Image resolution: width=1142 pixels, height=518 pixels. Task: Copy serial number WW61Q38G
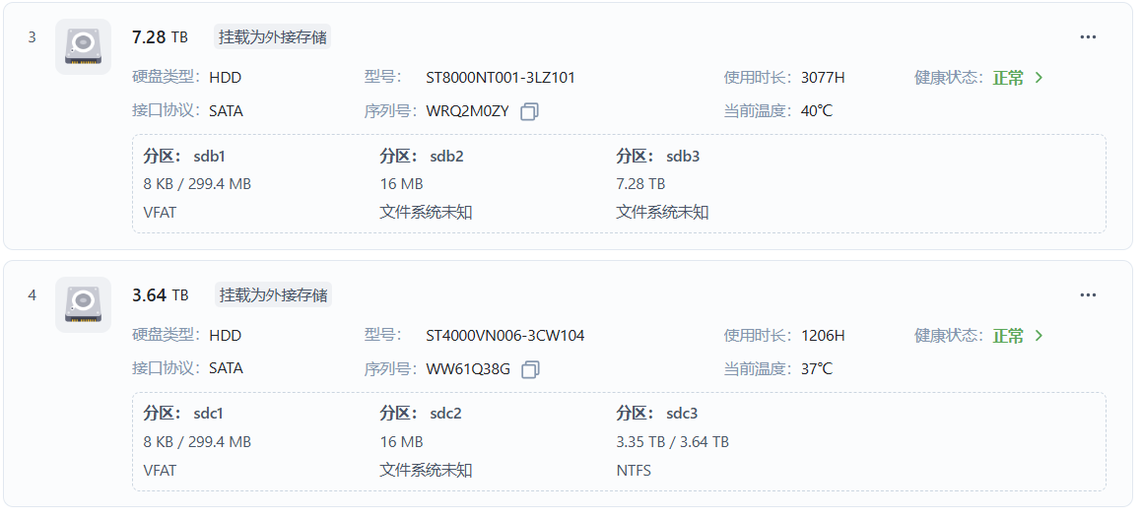click(x=530, y=369)
